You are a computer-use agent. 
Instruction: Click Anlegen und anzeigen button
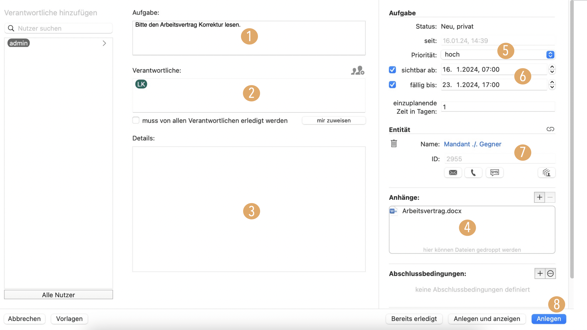(x=487, y=319)
